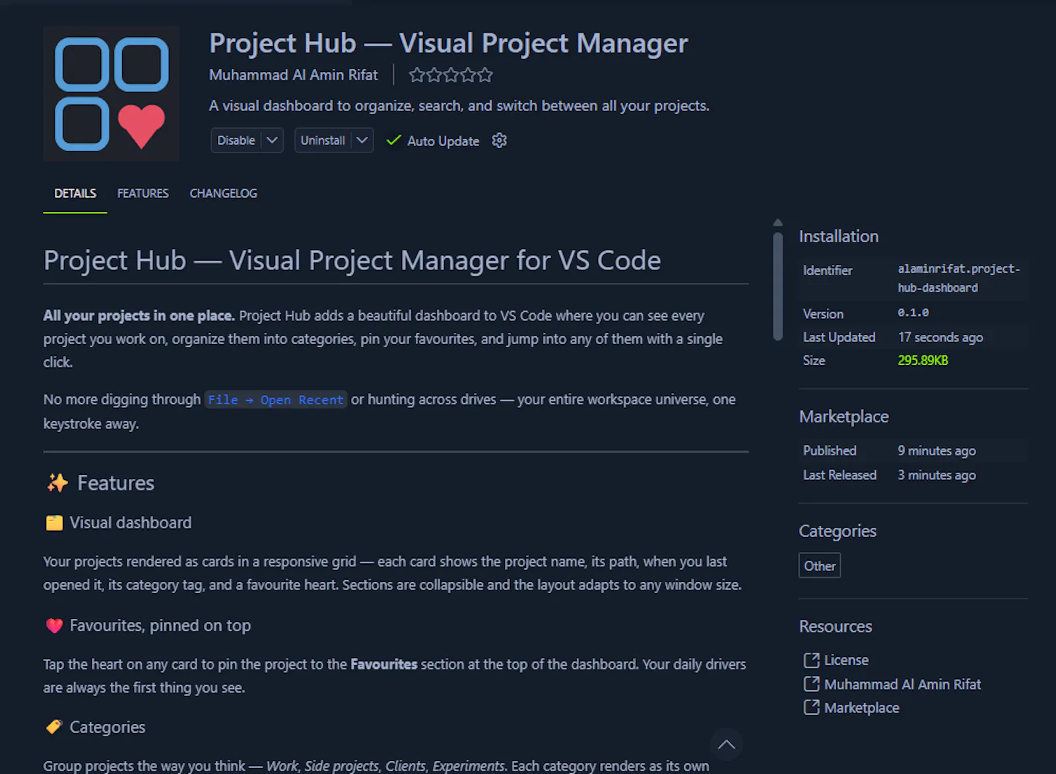The height and width of the screenshot is (774, 1056).
Task: Toggle Auto Update for this extension
Action: 433,141
